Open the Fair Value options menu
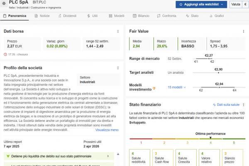 [244, 31]
